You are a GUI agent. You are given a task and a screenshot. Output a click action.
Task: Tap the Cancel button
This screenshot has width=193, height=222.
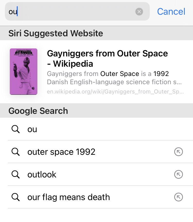(x=171, y=12)
